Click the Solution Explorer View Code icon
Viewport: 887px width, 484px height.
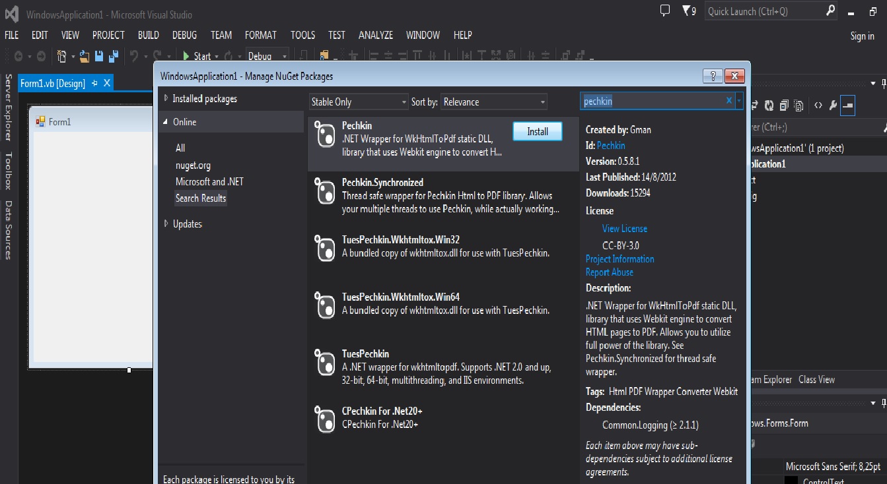click(818, 106)
